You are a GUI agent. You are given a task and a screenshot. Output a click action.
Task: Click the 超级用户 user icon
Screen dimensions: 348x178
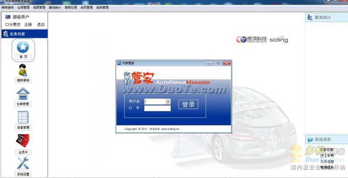[x=8, y=17]
